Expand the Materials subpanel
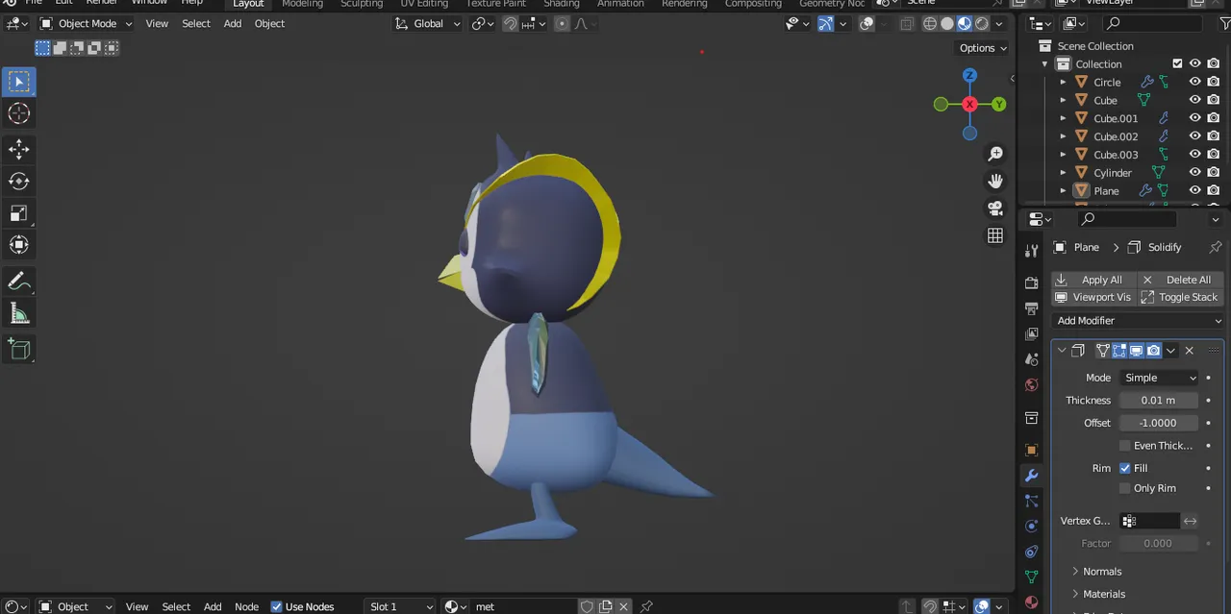The image size is (1231, 614). [1104, 594]
